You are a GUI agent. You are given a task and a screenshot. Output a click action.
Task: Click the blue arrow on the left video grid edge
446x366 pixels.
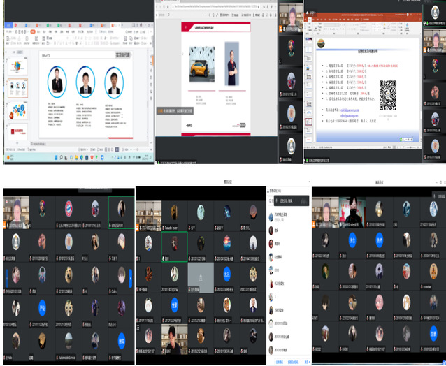coord(6,278)
